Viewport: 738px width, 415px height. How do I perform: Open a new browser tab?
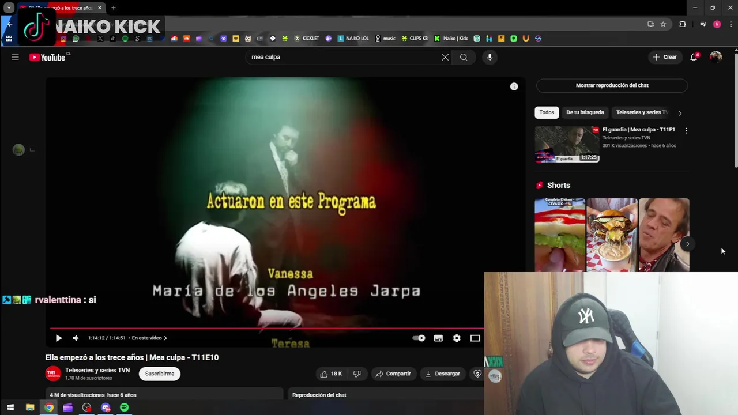point(114,8)
